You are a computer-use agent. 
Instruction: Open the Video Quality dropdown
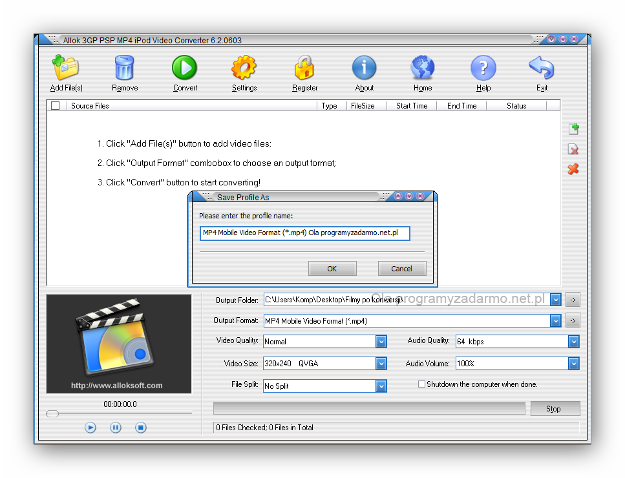[x=381, y=341]
